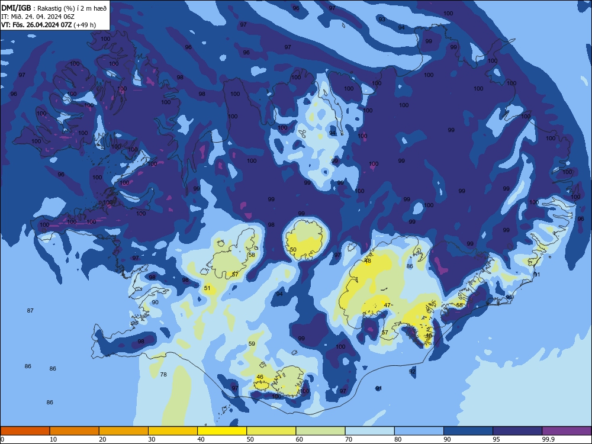Image resolution: width=592 pixels, height=444 pixels.
Task: Click the humidity value '58' on the map
Action: click(252, 255)
